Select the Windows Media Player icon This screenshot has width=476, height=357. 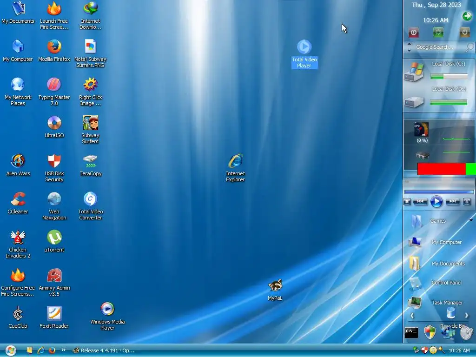coord(107,317)
